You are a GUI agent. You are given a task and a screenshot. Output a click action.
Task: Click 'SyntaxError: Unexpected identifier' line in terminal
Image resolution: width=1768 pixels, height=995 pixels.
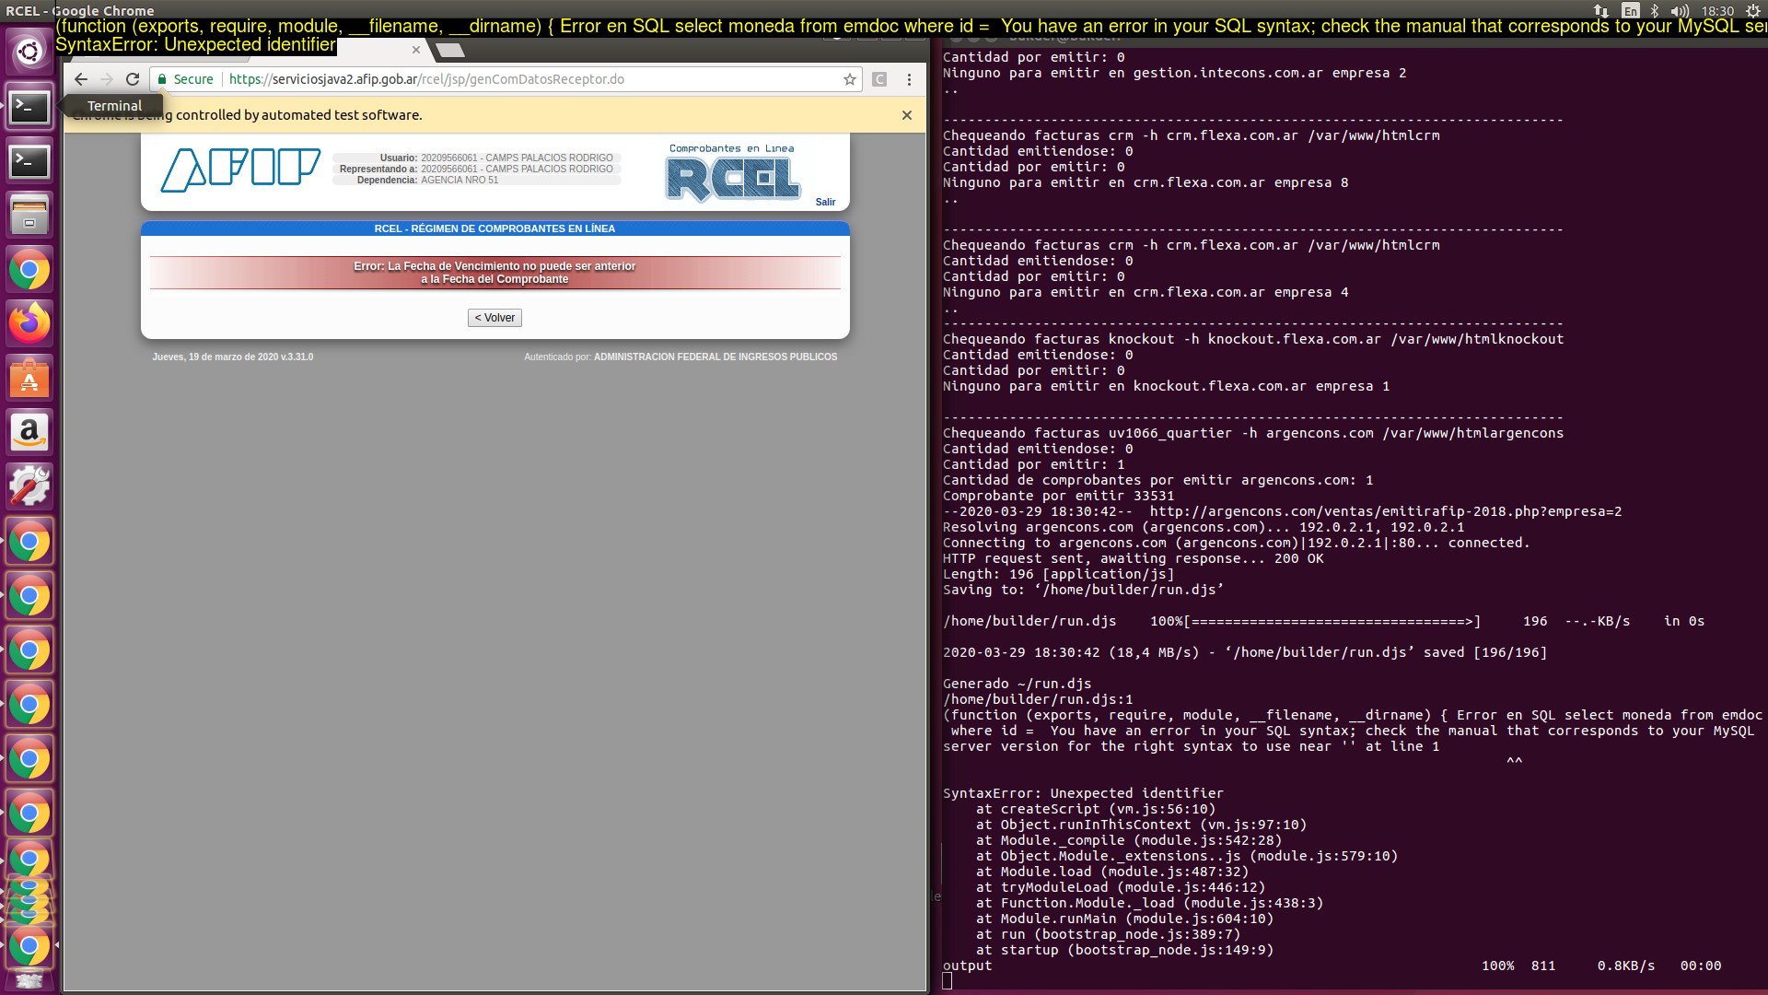coord(1083,793)
